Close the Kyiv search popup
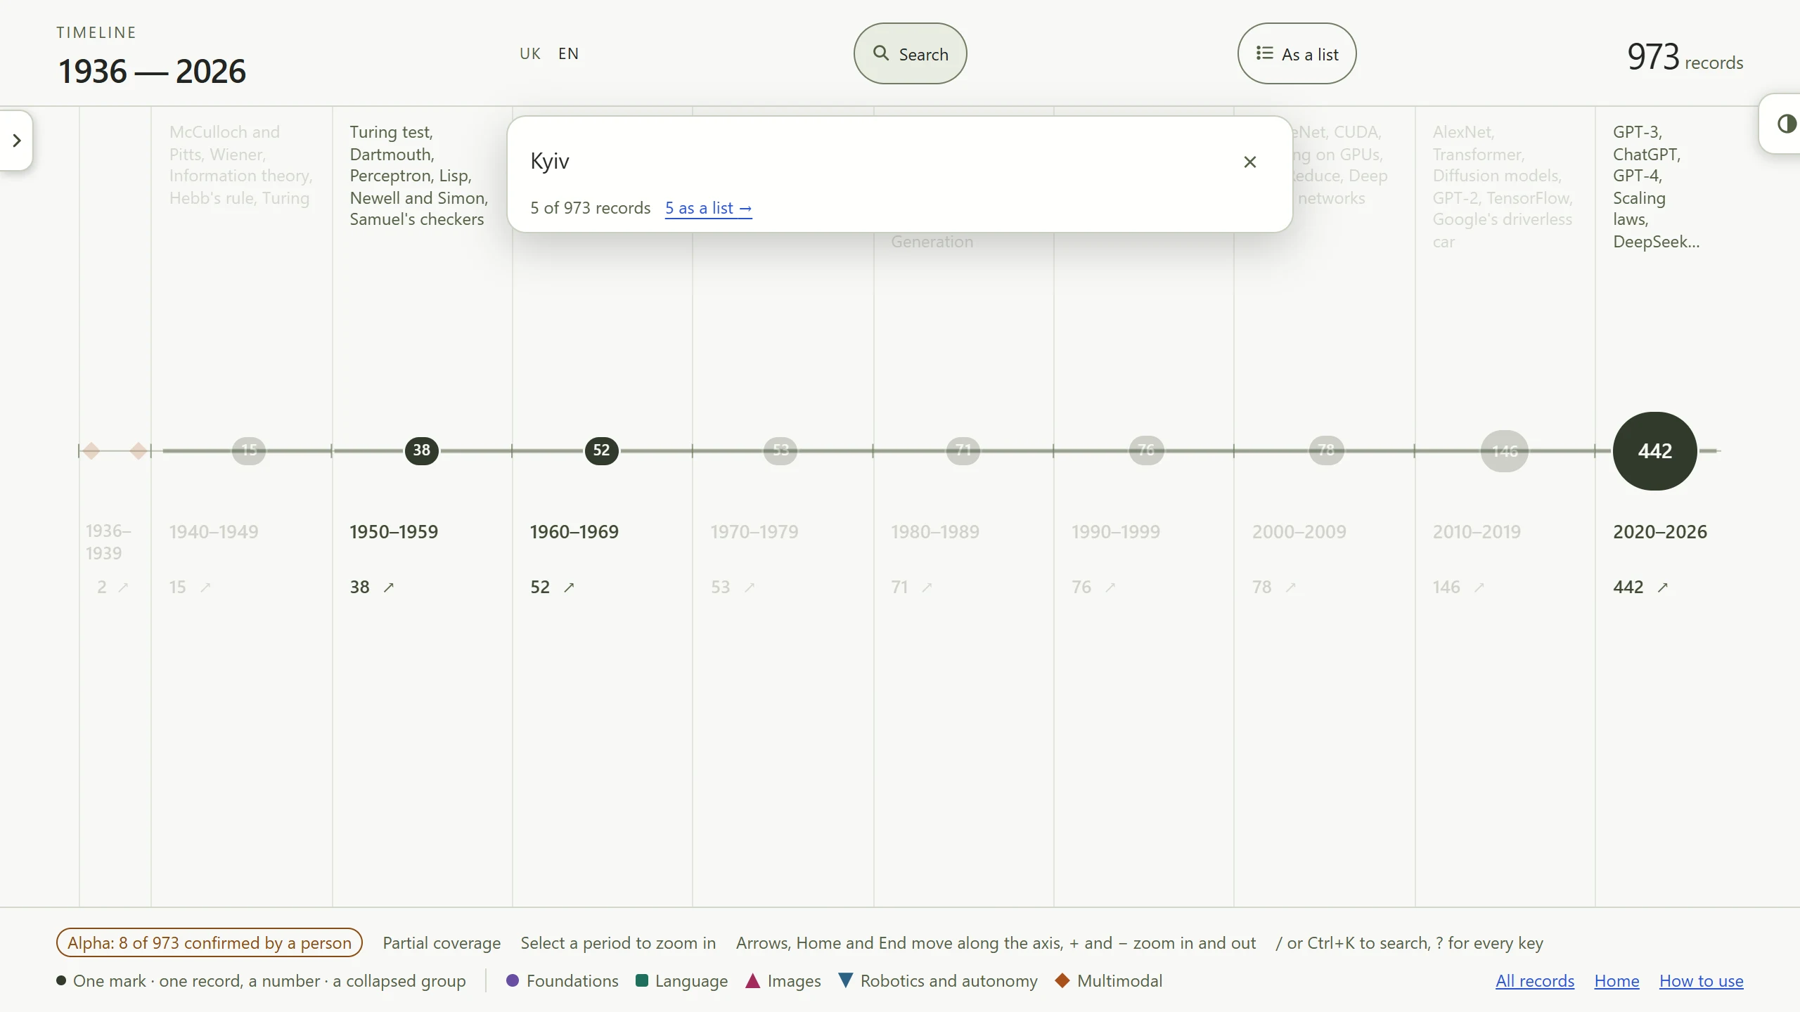This screenshot has width=1800, height=1012. click(1249, 162)
